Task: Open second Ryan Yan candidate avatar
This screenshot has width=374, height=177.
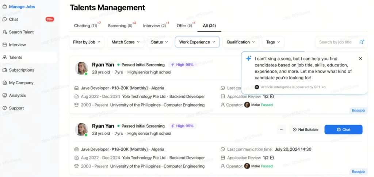Action: [81, 130]
